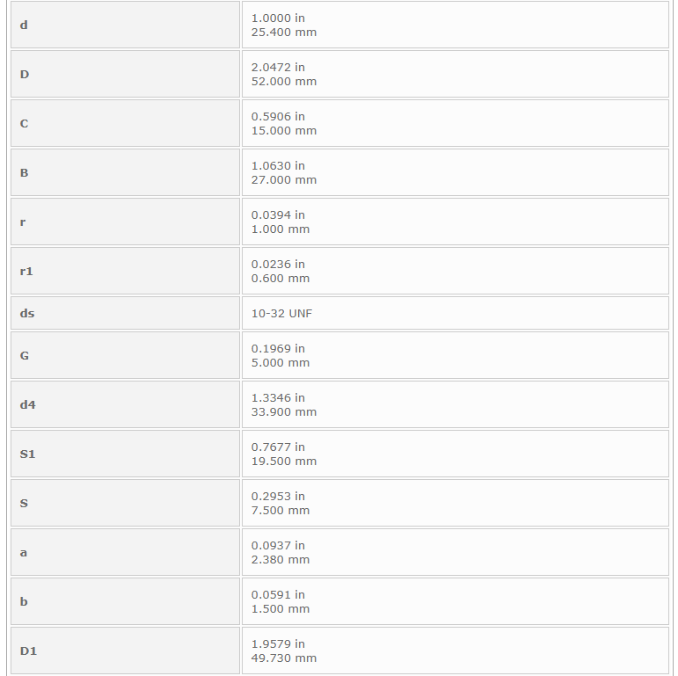
Task: Click the 'd4' parameter label cell
Action: (x=125, y=404)
